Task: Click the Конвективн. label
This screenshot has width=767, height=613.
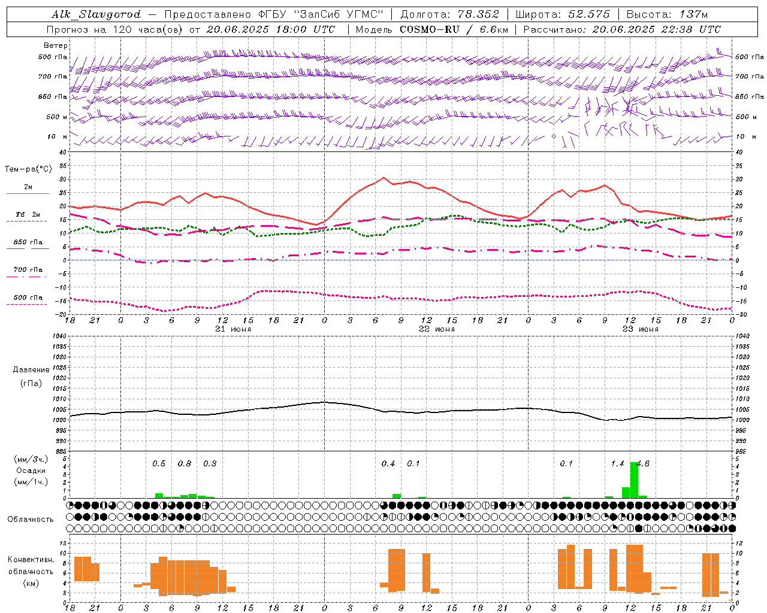Action: tap(31, 560)
